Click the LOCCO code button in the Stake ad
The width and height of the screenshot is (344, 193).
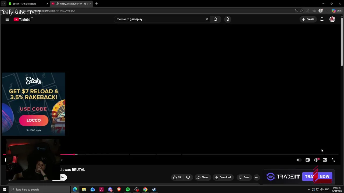[x=34, y=120]
